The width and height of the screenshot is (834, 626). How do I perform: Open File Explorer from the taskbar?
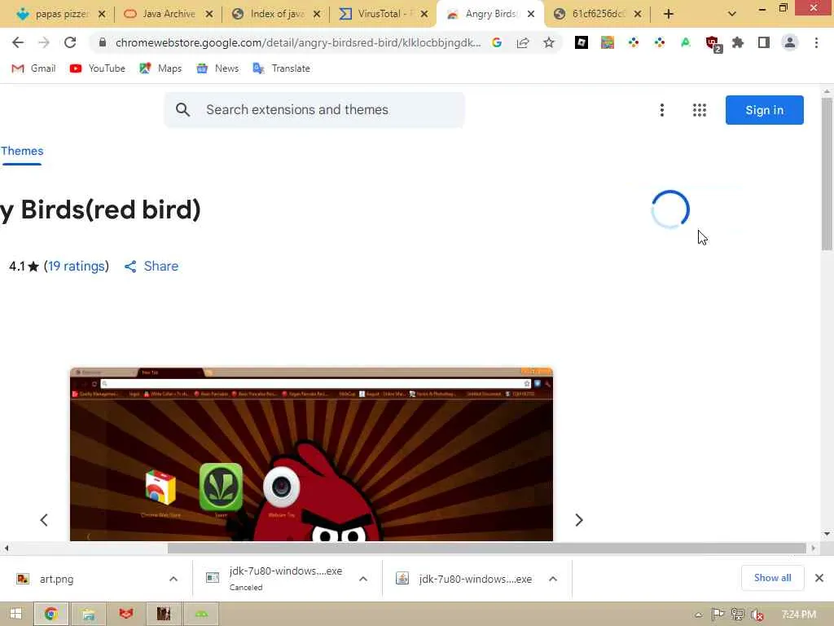(88, 615)
